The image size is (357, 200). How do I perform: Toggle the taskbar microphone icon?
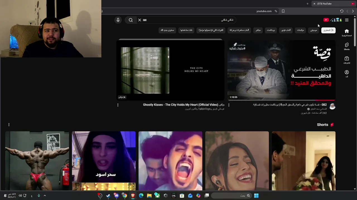click(x=39, y=196)
